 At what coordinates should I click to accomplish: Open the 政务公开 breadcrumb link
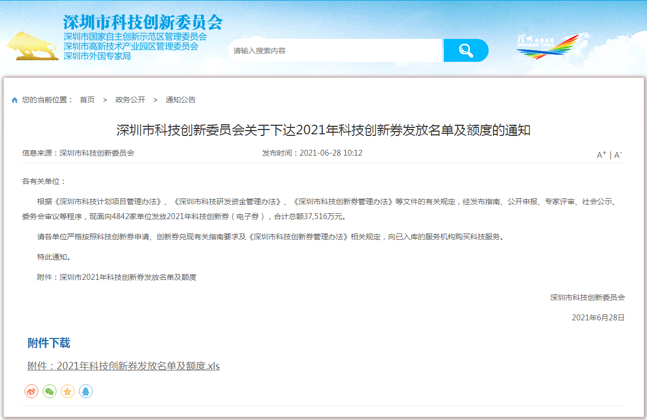[x=129, y=99]
